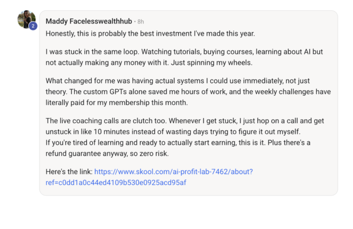Open the skool.com ai-profit-lab link
Screen dimensions: 353x229
click(x=173, y=172)
